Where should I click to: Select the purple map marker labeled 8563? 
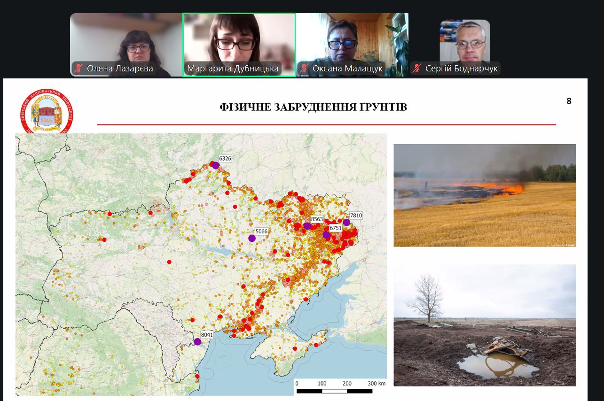coord(307,226)
